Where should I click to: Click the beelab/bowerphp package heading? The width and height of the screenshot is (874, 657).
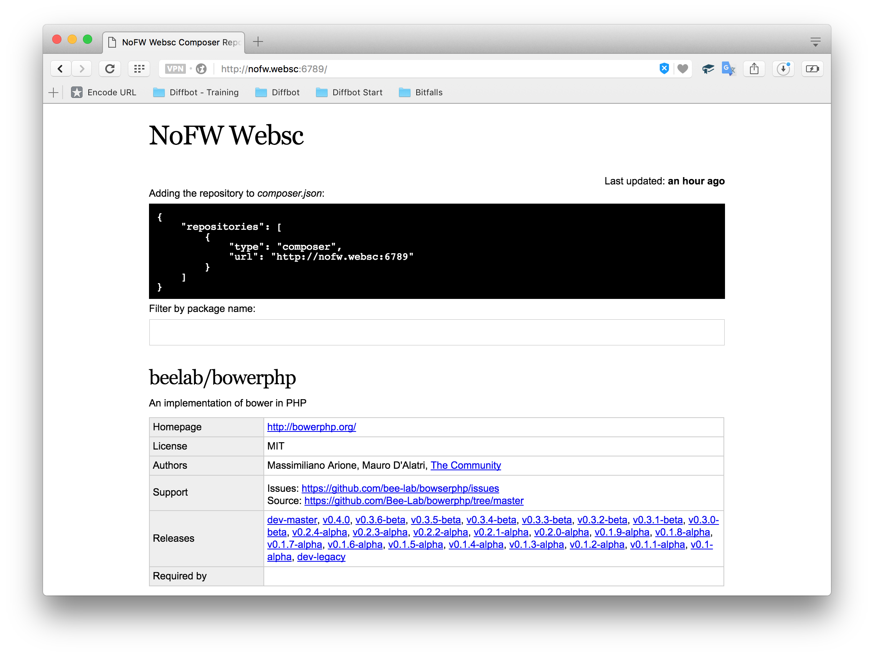click(x=222, y=377)
